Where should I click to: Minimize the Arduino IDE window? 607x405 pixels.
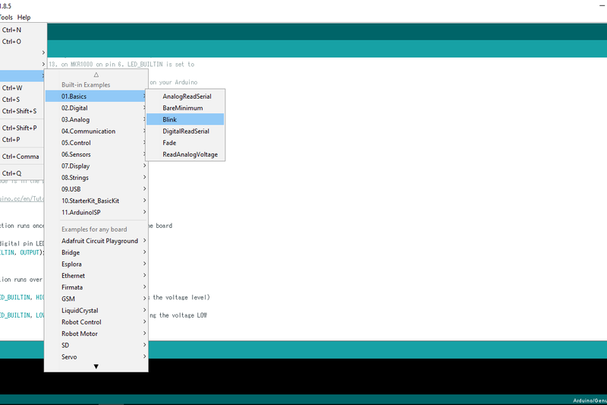pyautogui.click(x=602, y=6)
